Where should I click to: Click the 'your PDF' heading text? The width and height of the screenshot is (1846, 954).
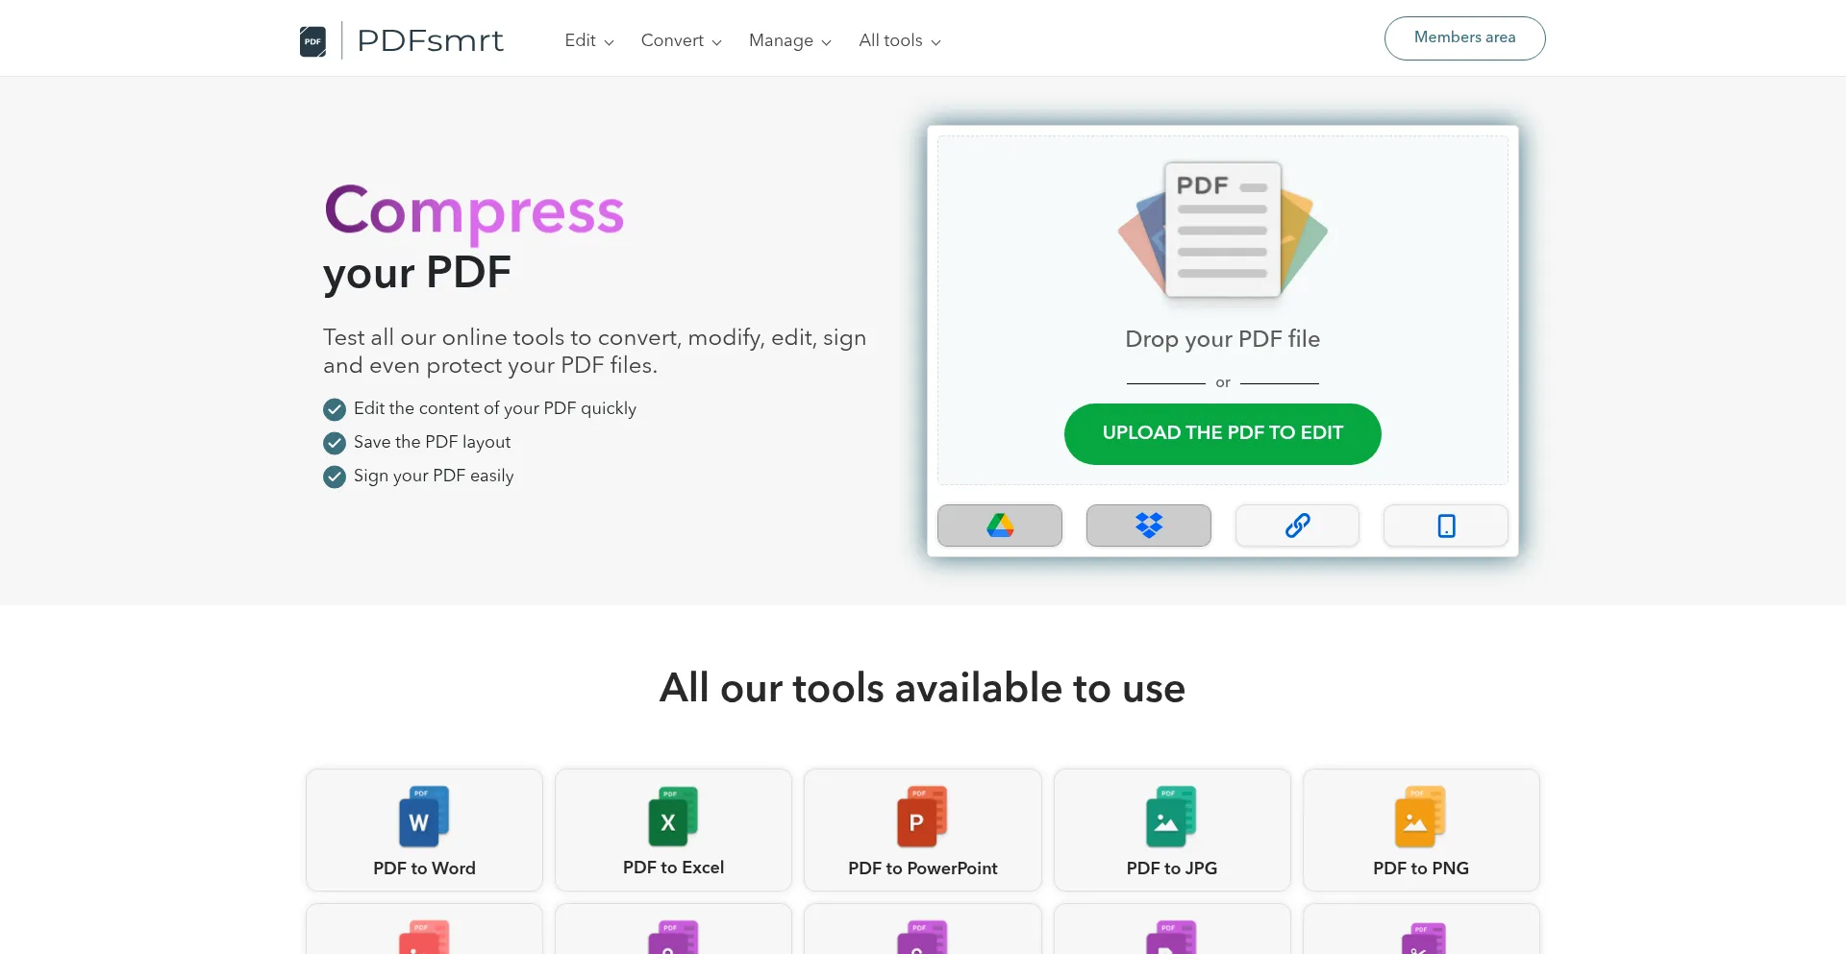click(417, 274)
